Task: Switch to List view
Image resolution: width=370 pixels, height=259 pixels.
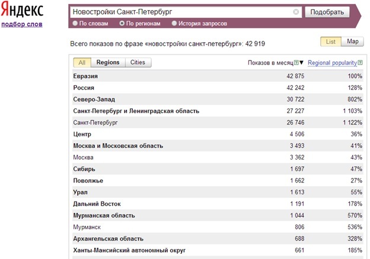Action: (x=331, y=41)
